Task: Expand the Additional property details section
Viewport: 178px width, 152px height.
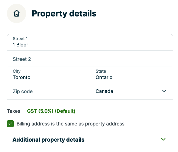Action: tap(49, 140)
